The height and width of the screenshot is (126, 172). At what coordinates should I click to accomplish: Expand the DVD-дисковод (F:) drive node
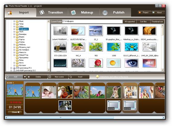pyautogui.click(x=11, y=68)
